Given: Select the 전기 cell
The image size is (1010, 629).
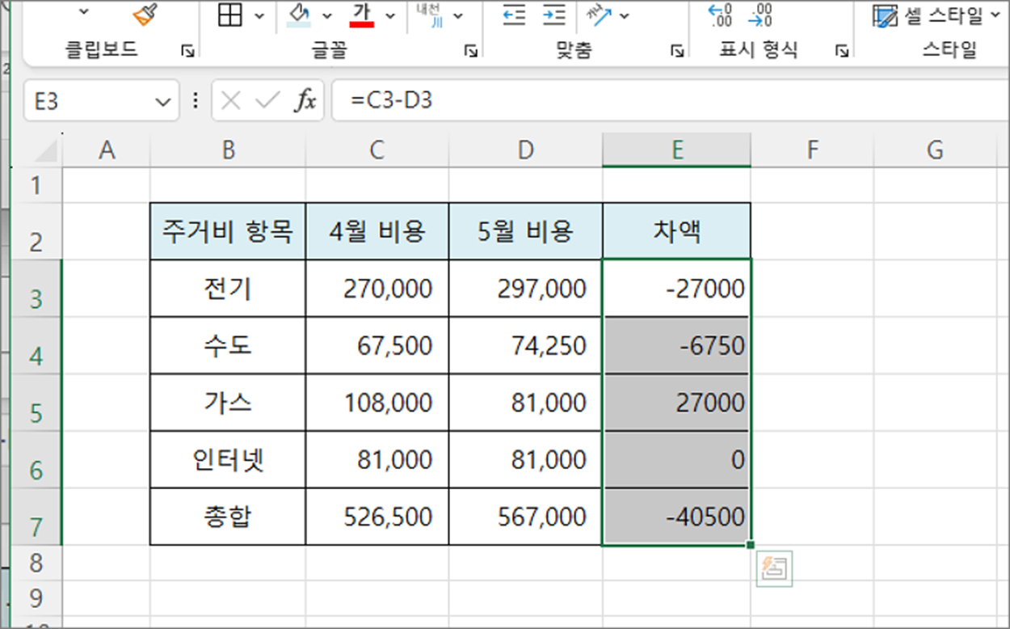Looking at the screenshot, I should click(228, 289).
